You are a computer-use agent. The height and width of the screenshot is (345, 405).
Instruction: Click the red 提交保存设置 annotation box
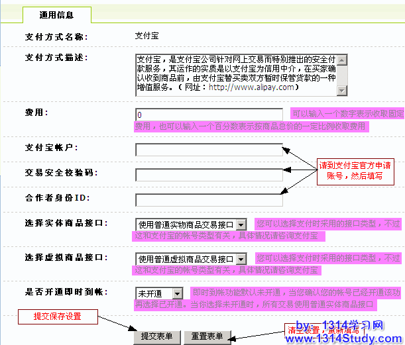(x=58, y=317)
